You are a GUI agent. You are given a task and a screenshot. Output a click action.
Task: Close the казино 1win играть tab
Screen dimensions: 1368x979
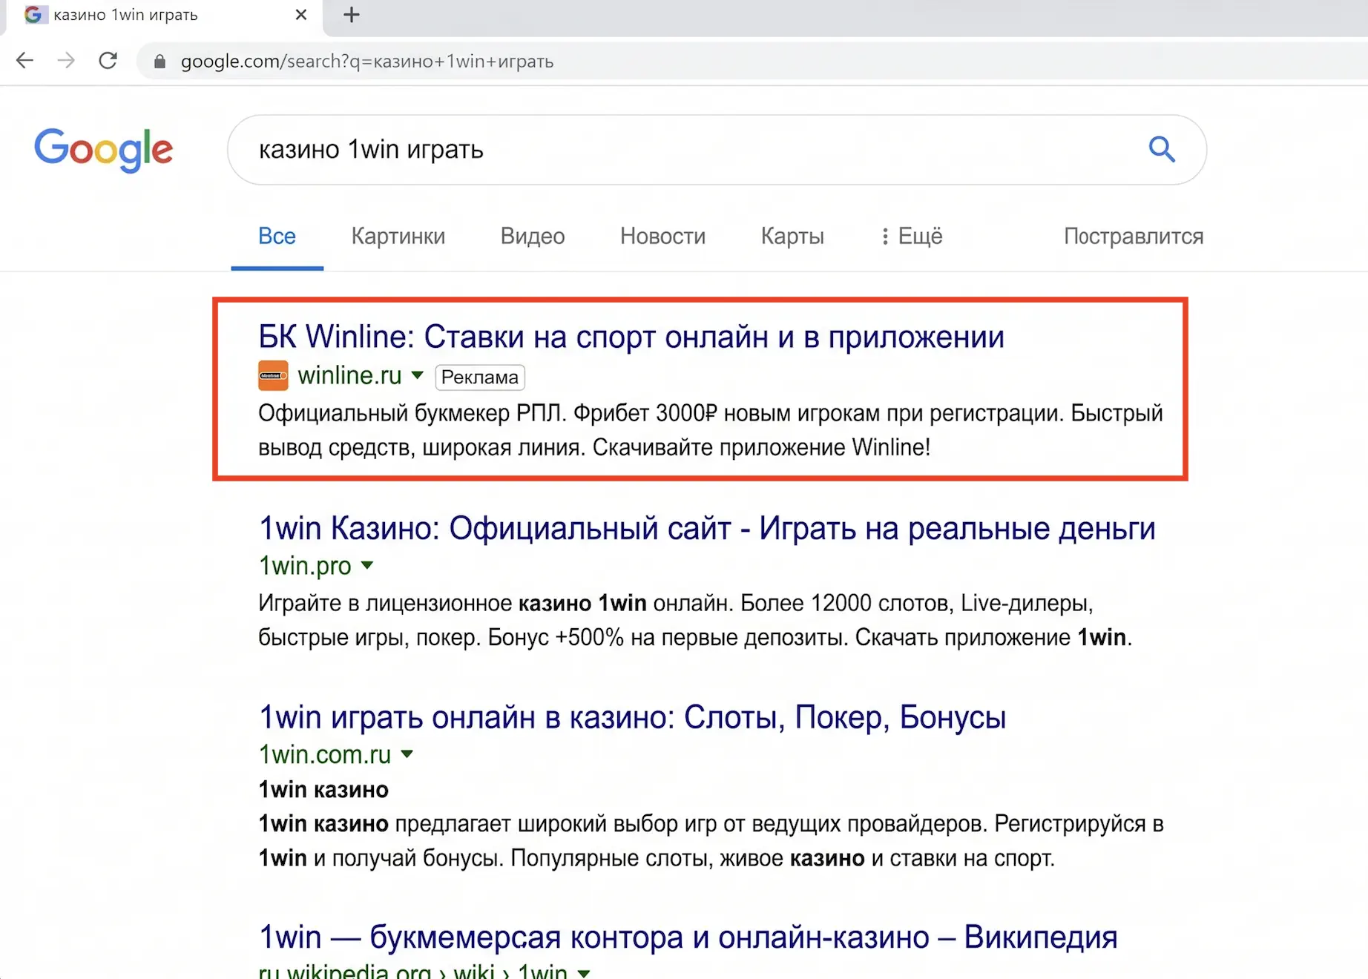[300, 15]
